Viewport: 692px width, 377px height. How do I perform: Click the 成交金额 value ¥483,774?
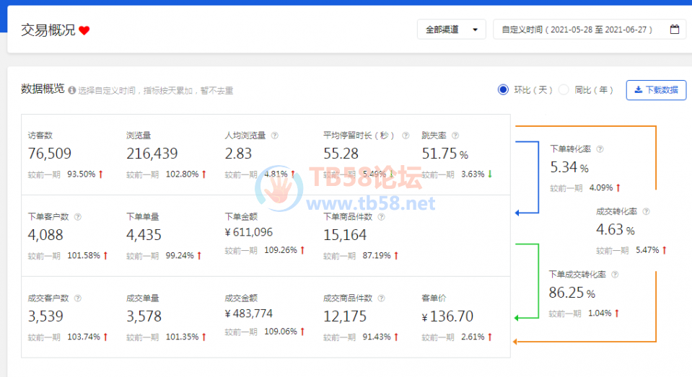click(x=248, y=314)
